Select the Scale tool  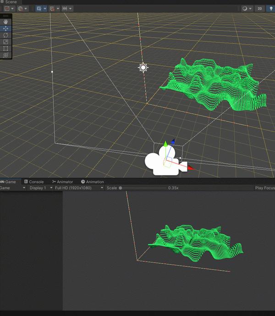5,42
